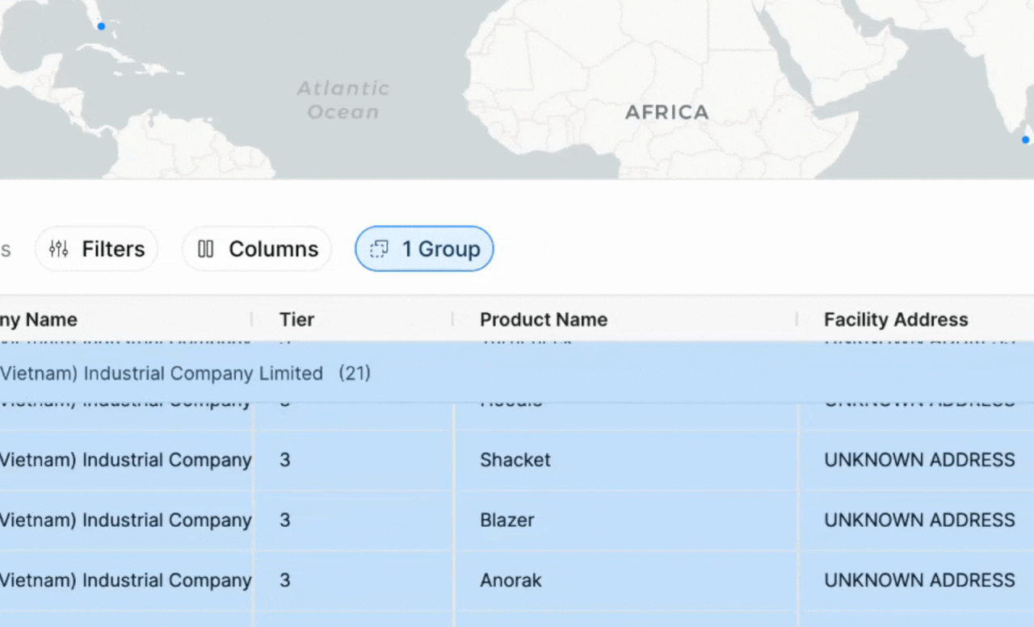Click divider between Tier and Product Name headers
The width and height of the screenshot is (1034, 627).
[x=452, y=320]
